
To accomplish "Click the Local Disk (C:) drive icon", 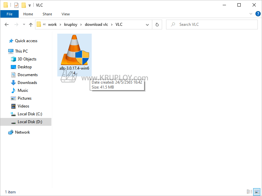I will click(13, 114).
